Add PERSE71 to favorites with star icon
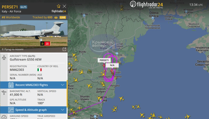This screenshot has width=209, height=119. click(59, 6)
